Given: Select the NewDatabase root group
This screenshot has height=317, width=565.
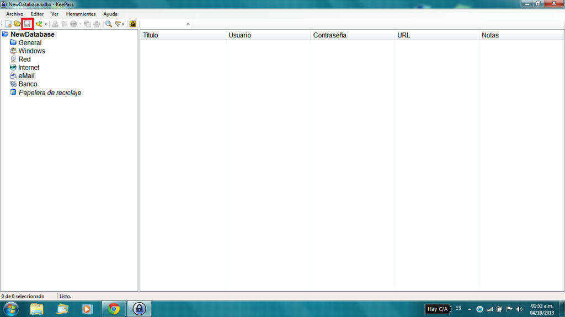Looking at the screenshot, I should point(33,35).
